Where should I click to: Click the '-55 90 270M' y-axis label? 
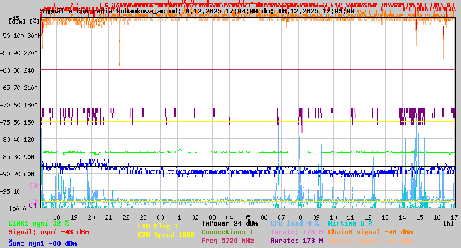(19, 53)
